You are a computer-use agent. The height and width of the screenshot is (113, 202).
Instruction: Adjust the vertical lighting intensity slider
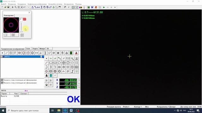click(x=21, y=27)
